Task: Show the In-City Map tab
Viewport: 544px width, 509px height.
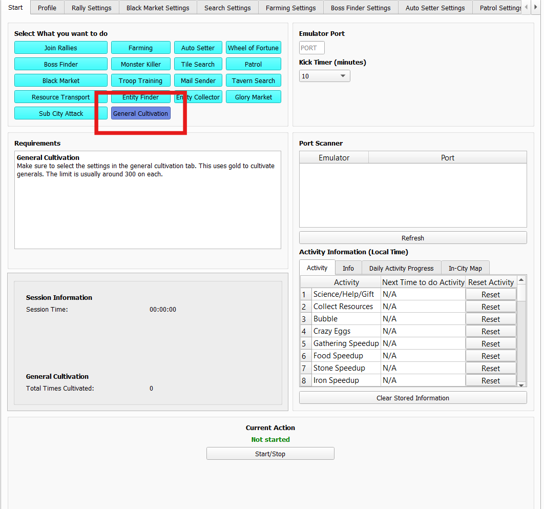Action: [x=465, y=268]
